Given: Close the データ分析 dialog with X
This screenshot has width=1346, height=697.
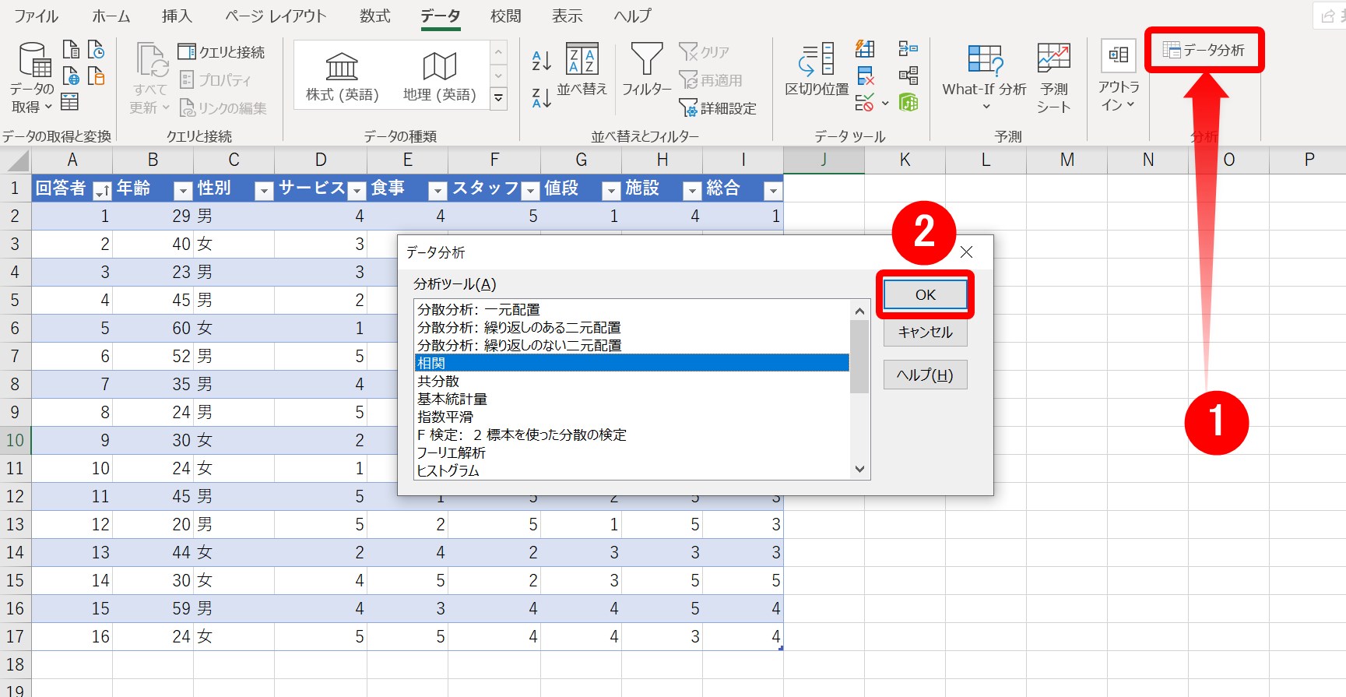Looking at the screenshot, I should point(966,252).
